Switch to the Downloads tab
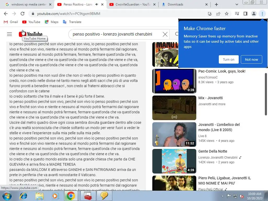 click(185, 4)
